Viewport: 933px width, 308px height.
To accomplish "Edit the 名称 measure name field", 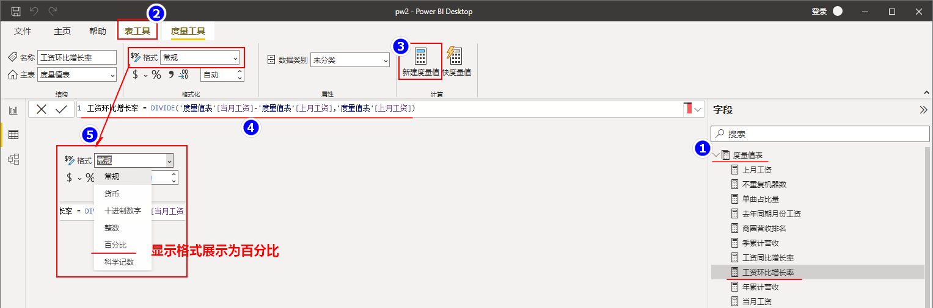I will 77,57.
